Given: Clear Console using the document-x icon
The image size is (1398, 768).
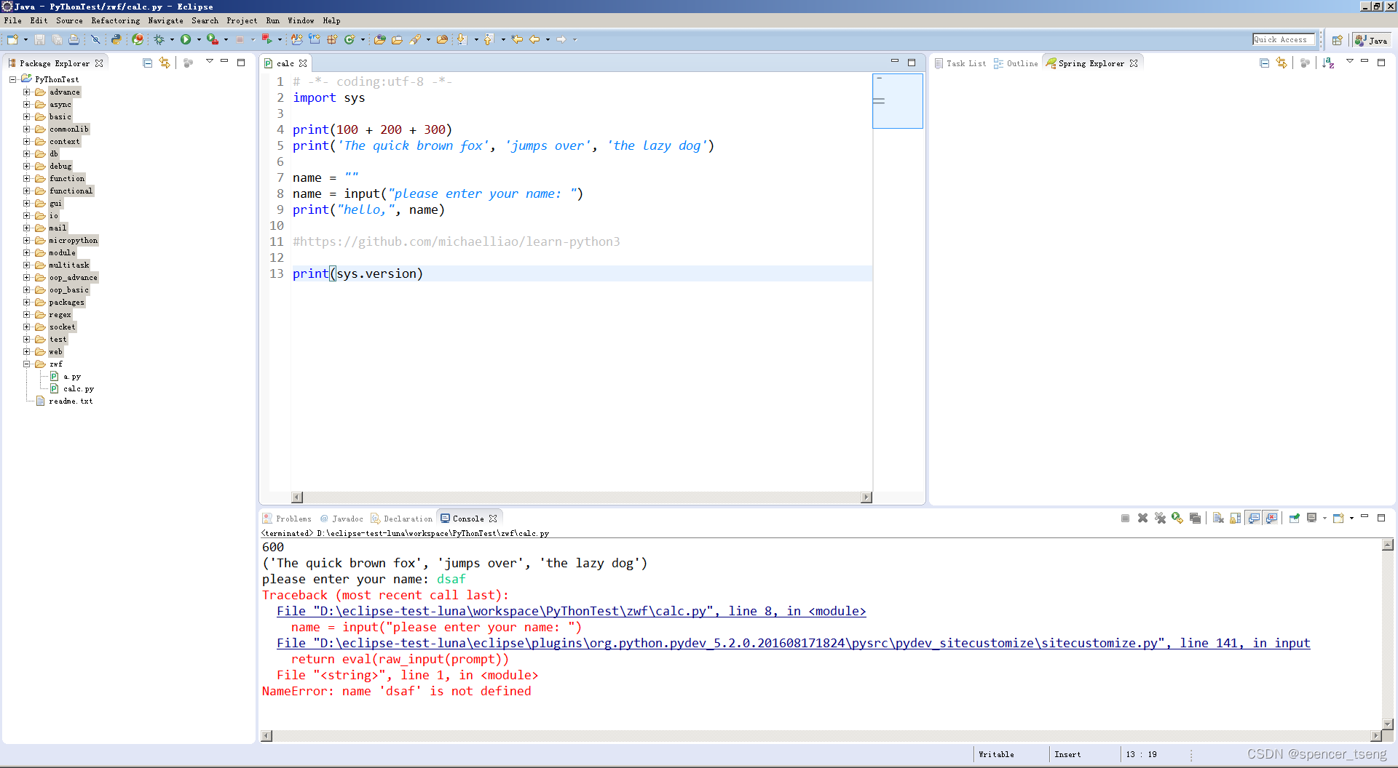Looking at the screenshot, I should coord(1218,518).
